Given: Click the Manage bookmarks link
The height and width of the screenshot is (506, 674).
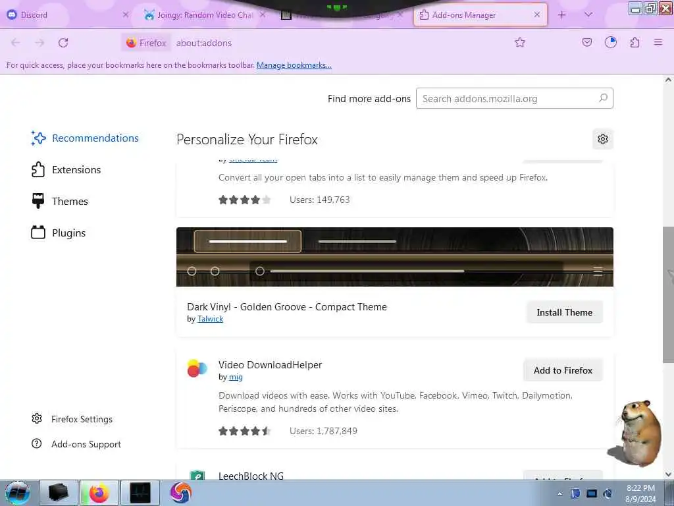Looking at the screenshot, I should click(x=294, y=65).
